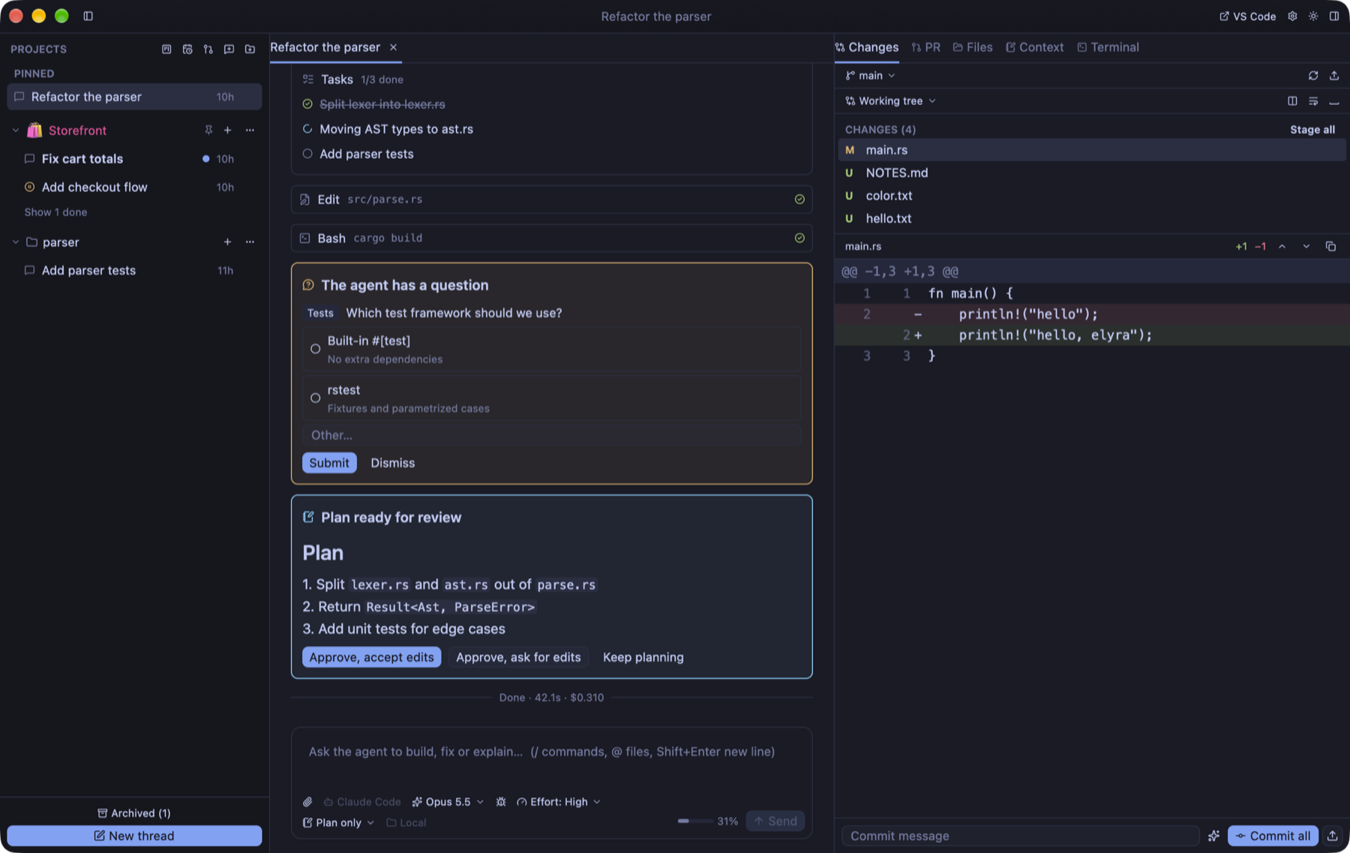Generate commit message with sparkle icon
The height and width of the screenshot is (853, 1350).
point(1213,836)
